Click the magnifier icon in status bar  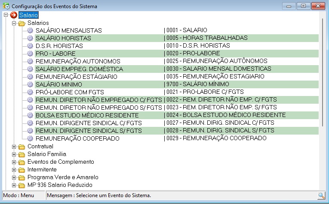click(321, 195)
